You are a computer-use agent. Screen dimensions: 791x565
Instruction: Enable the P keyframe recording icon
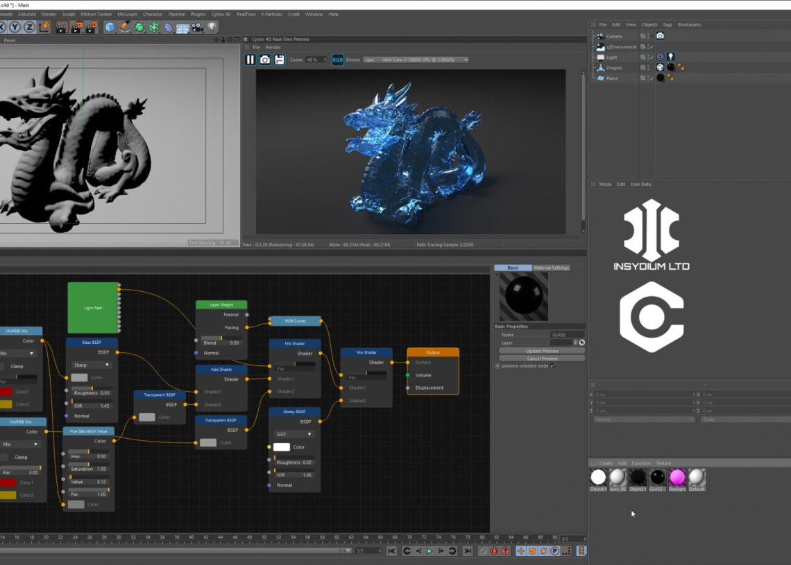point(554,550)
